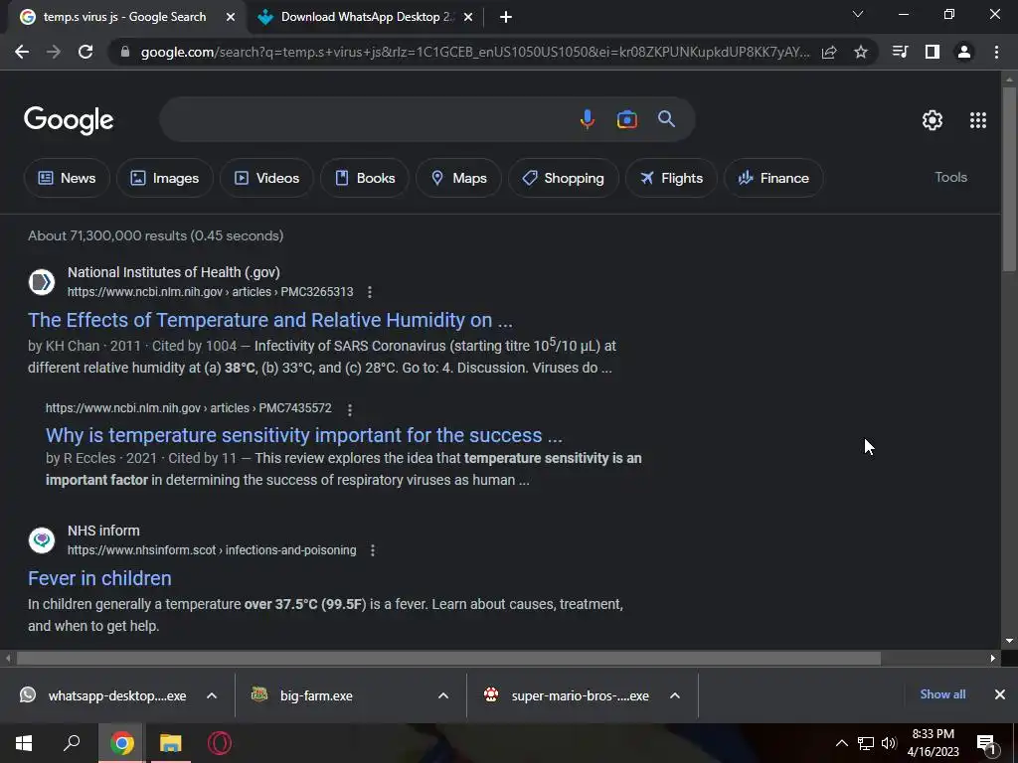The width and height of the screenshot is (1018, 763).
Task: Switch to Flights results
Action: click(671, 178)
